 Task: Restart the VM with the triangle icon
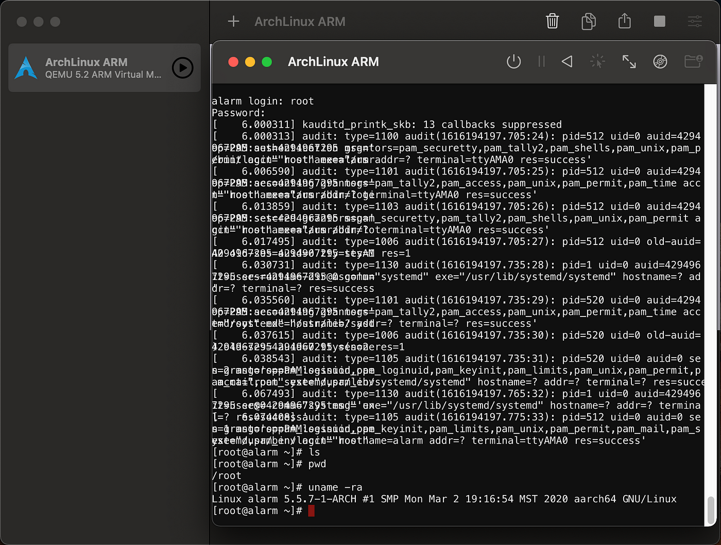click(x=567, y=62)
